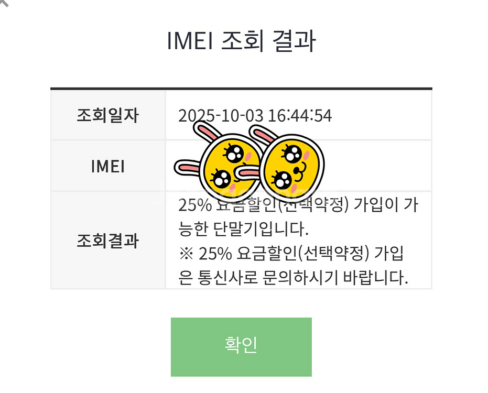Click the partially visible X close icon
The height and width of the screenshot is (393, 488).
click(3, 3)
